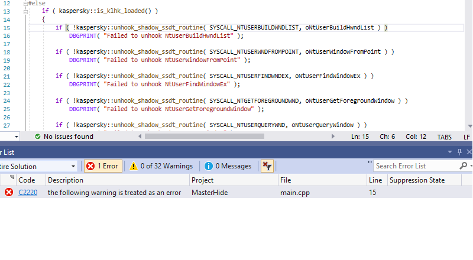Close the Error List panel

tap(469, 152)
